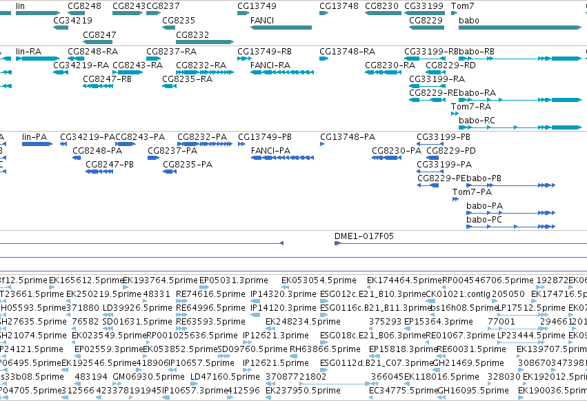This screenshot has width=587, height=401.
Task: Open the babo-PA protein label
Action: (484, 206)
